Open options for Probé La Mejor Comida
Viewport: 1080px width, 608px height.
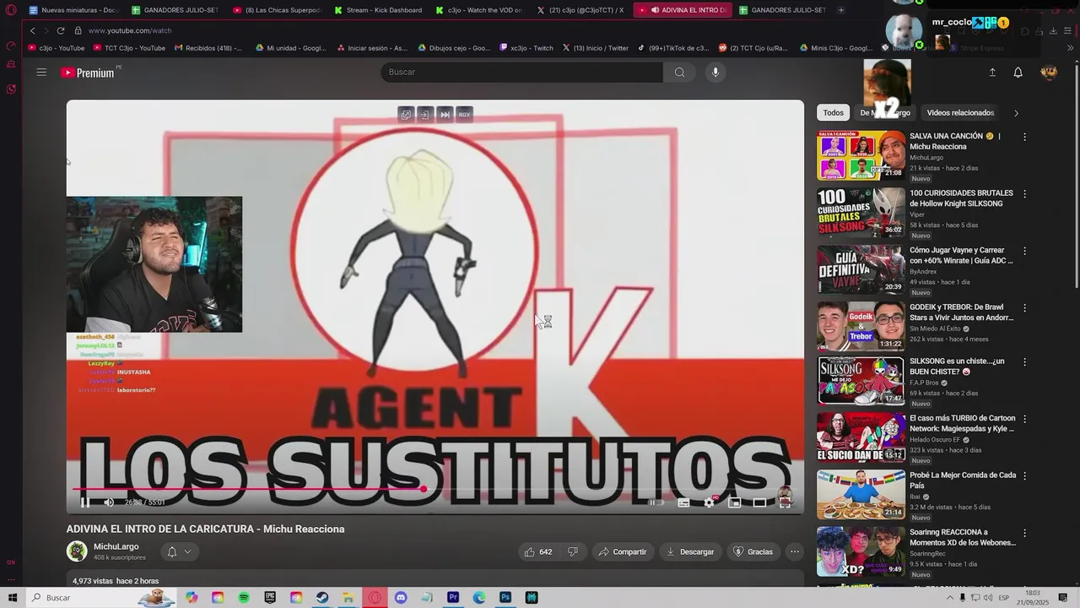click(1025, 475)
